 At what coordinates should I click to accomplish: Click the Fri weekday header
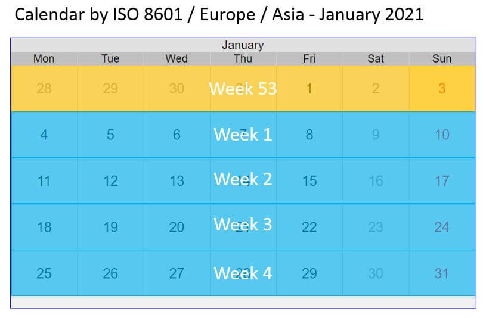click(309, 58)
